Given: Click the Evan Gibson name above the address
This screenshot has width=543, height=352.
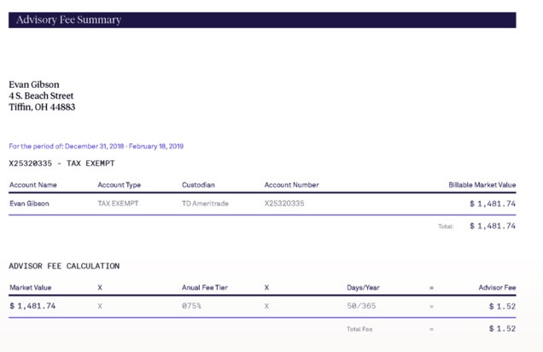Looking at the screenshot, I should point(34,84).
